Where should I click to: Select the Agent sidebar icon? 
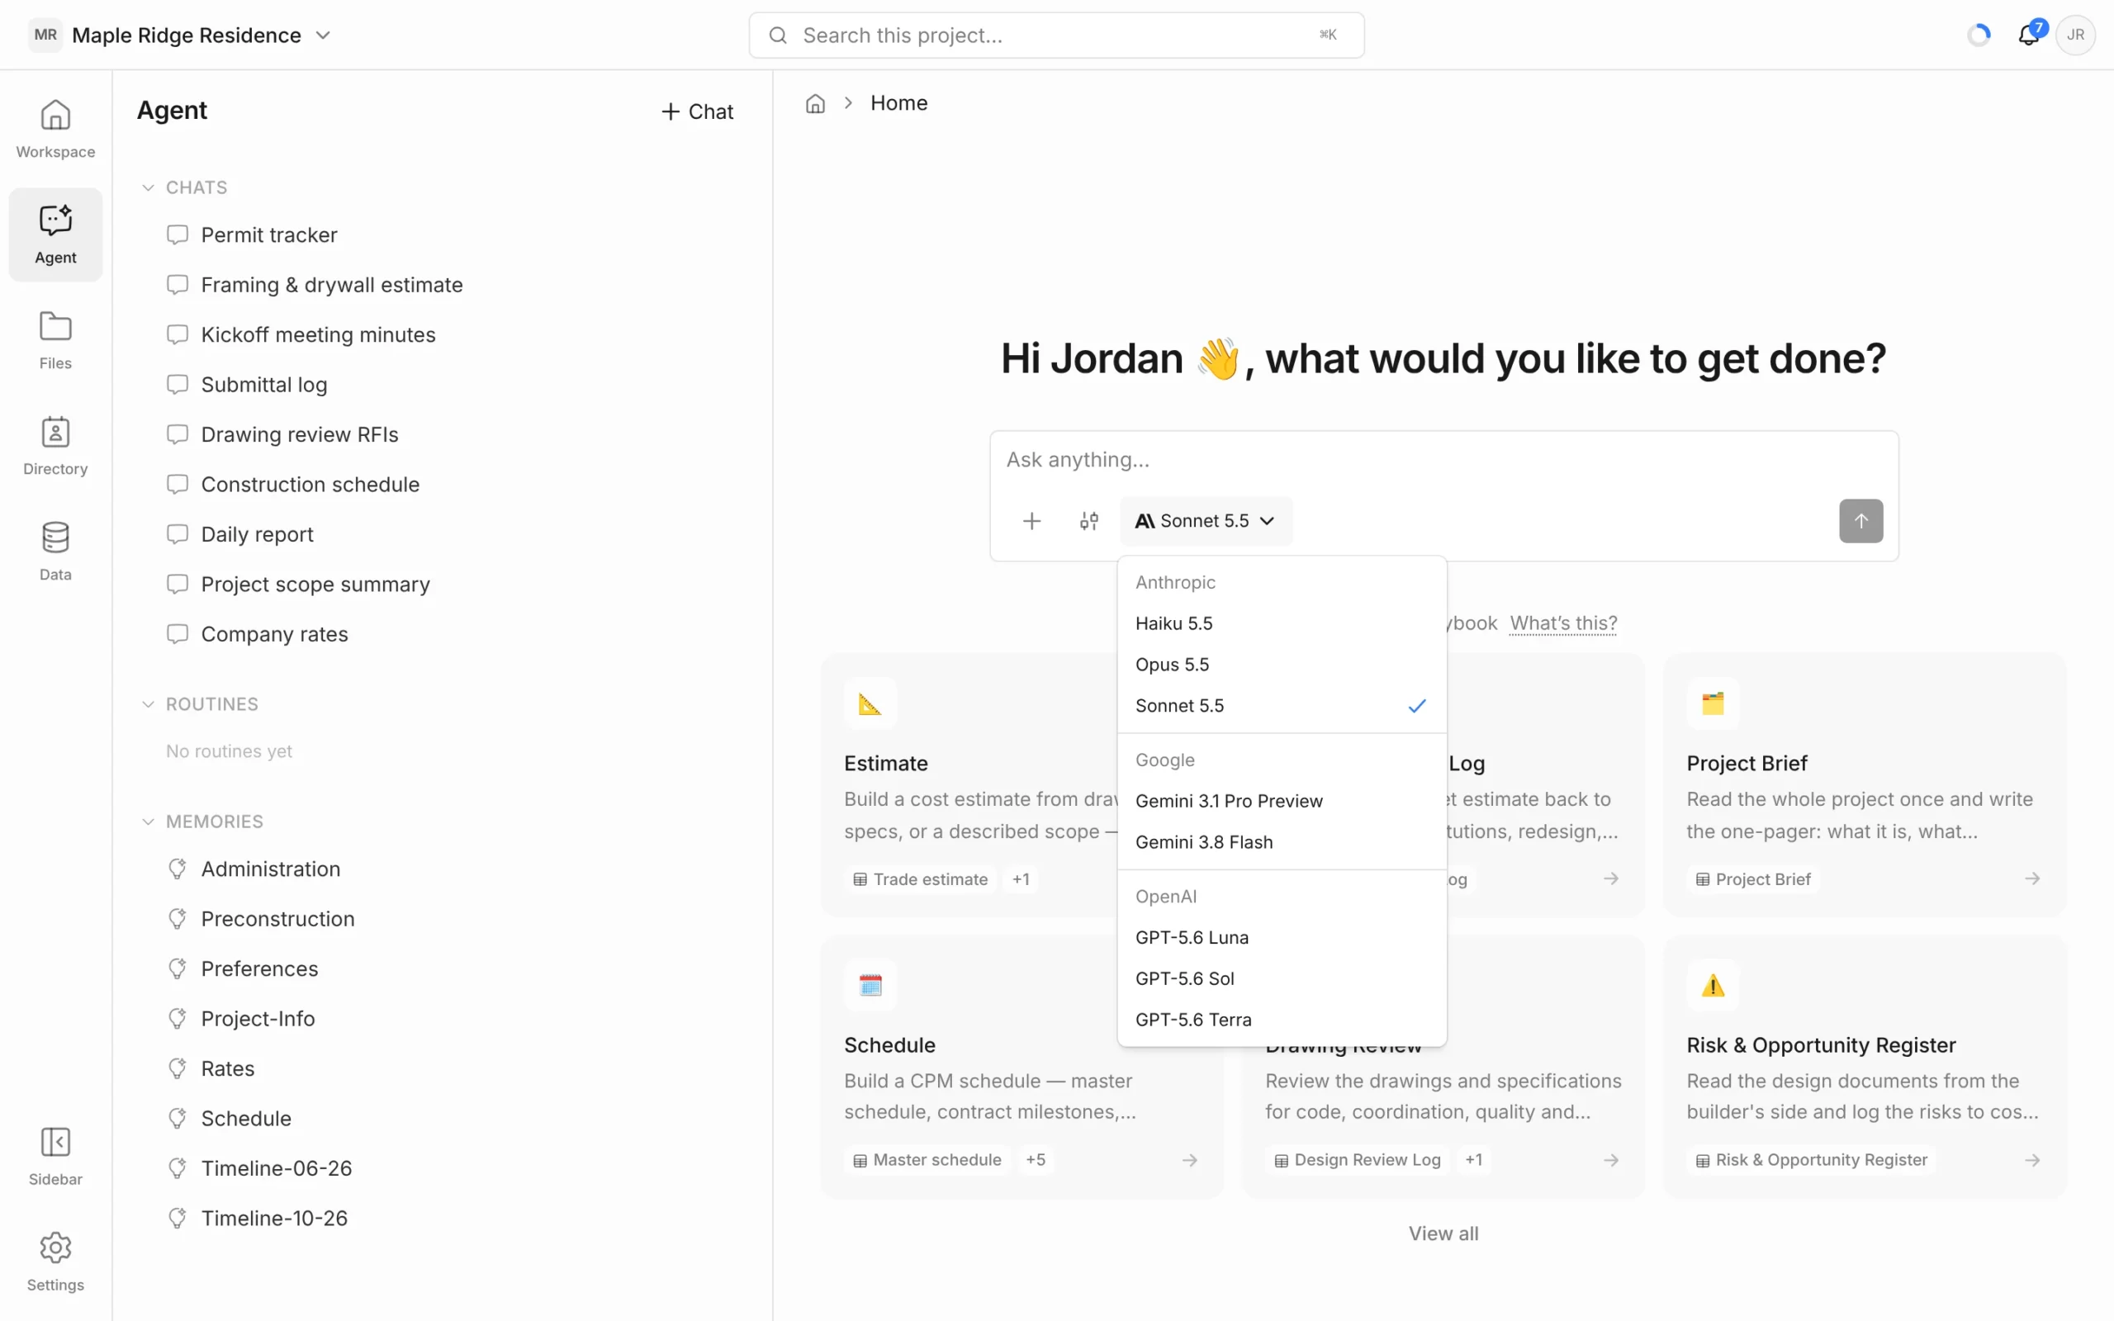pos(55,234)
